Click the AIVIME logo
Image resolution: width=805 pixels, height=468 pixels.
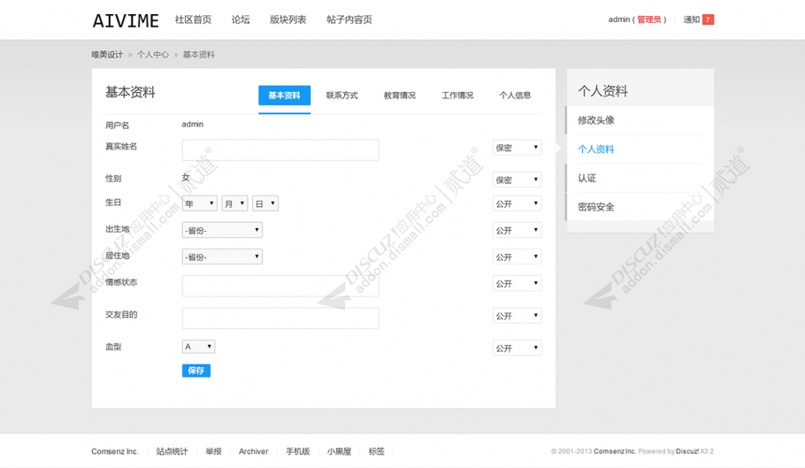[x=126, y=20]
